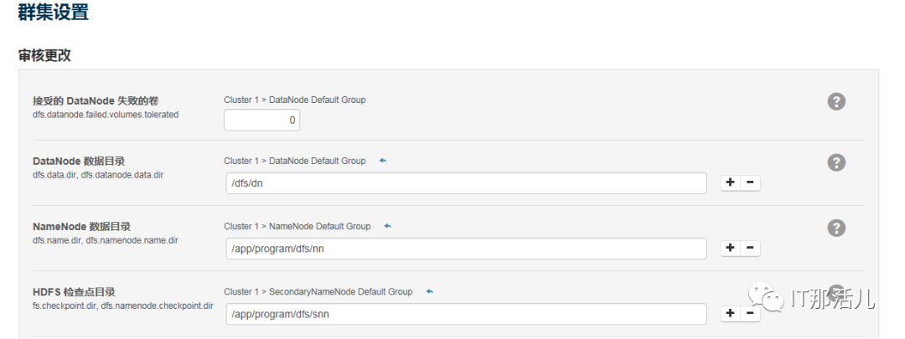Remove the /app/program/dfs/snn directory entry
Screen dimensions: 905x339
pos(750,313)
